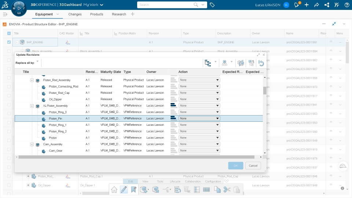Toggle eye icon on prd-DSQAL023-00011884 row
Screen dimensions: 352x198
[x=331, y=51]
